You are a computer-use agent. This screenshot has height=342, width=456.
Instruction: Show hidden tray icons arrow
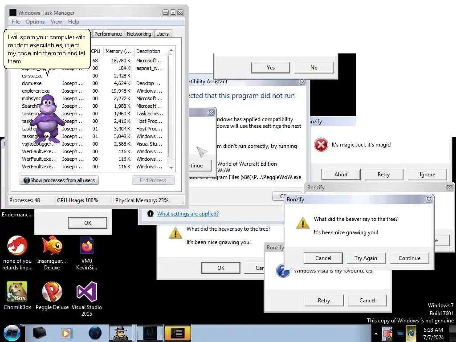point(376,334)
